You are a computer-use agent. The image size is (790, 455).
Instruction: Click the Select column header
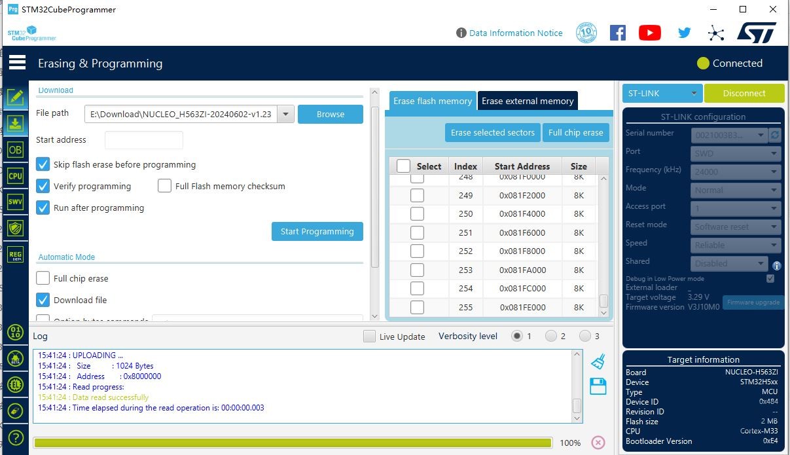420,166
